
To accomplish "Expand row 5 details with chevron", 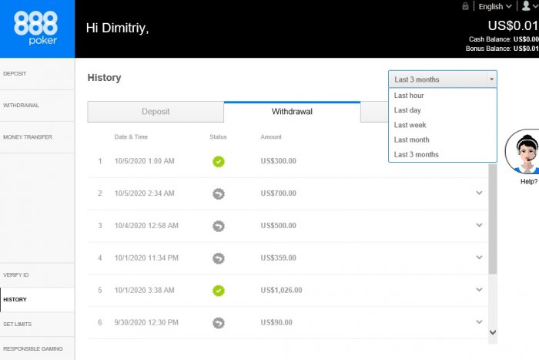I will 480,291.
